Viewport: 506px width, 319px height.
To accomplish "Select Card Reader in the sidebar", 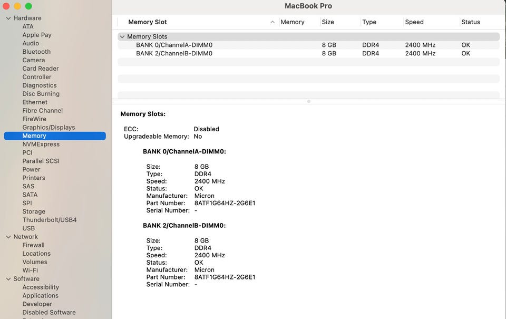I will pos(41,69).
